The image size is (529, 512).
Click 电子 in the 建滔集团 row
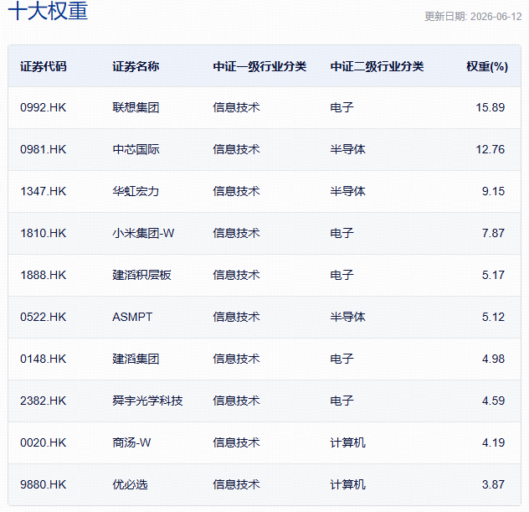click(342, 359)
